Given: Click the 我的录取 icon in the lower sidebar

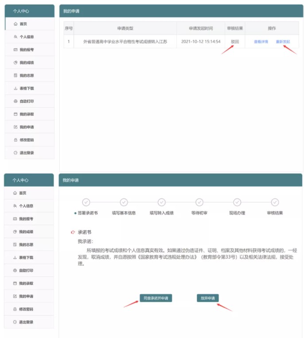Looking at the screenshot, I should click(15, 283).
